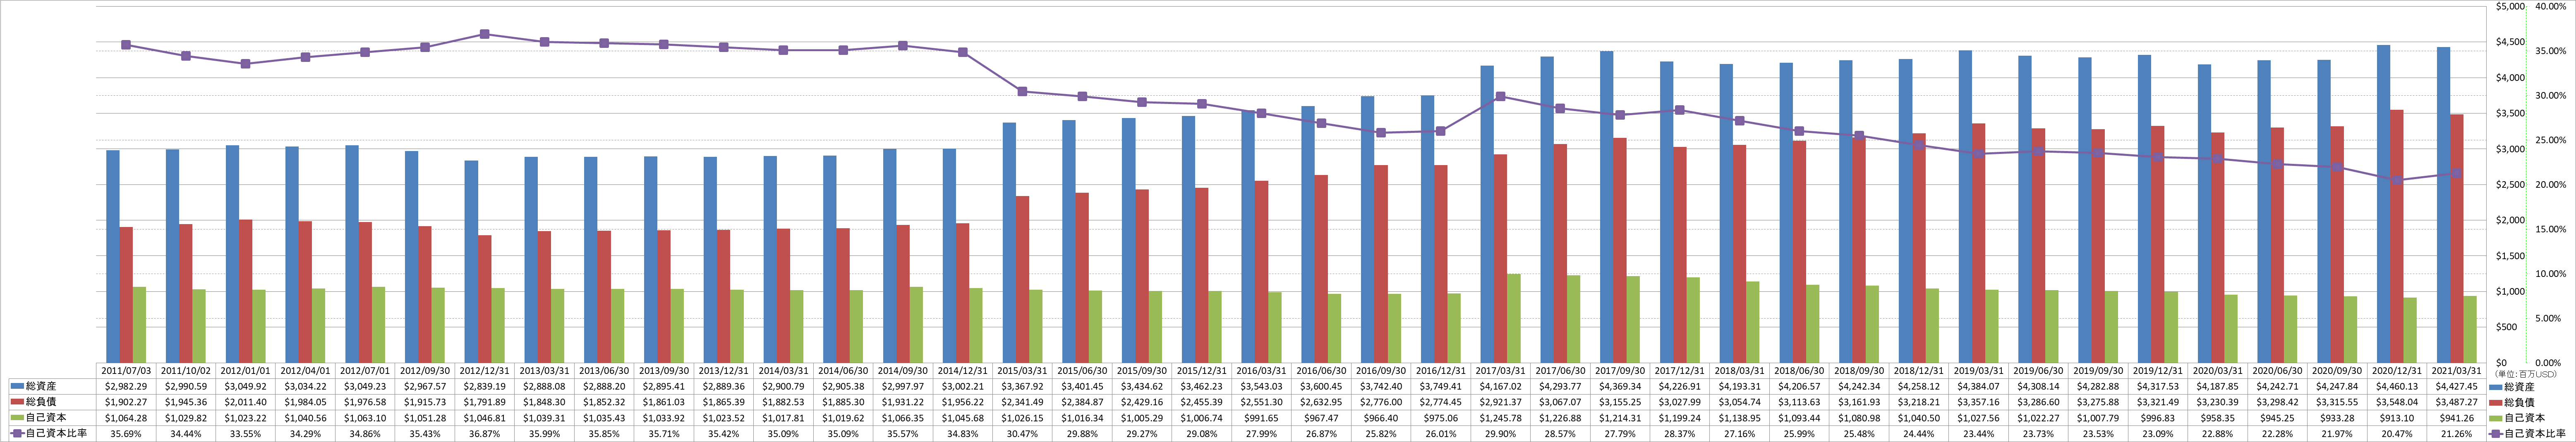Click the 2017/03/31 date column header
Image resolution: width=2576 pixels, height=442 pixels.
1500,370
